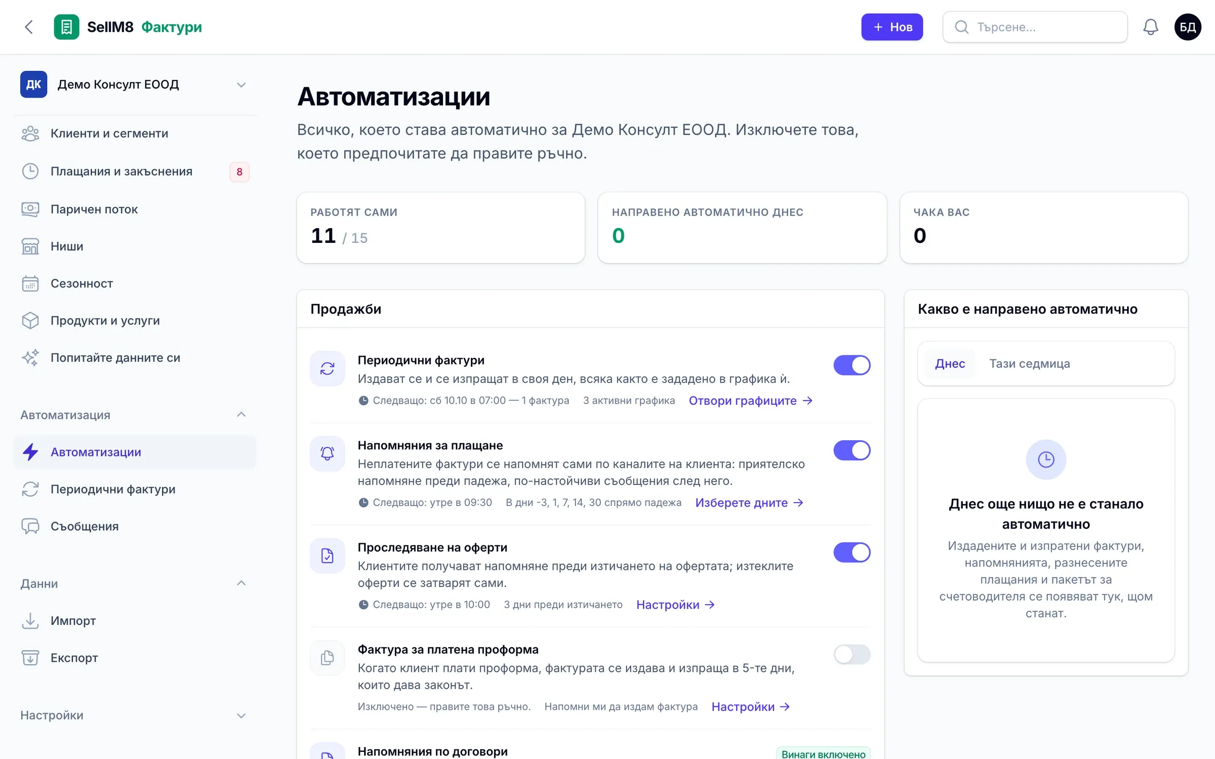Image resolution: width=1215 pixels, height=759 pixels.
Task: Click the Винаги включено badge
Action: tap(823, 754)
